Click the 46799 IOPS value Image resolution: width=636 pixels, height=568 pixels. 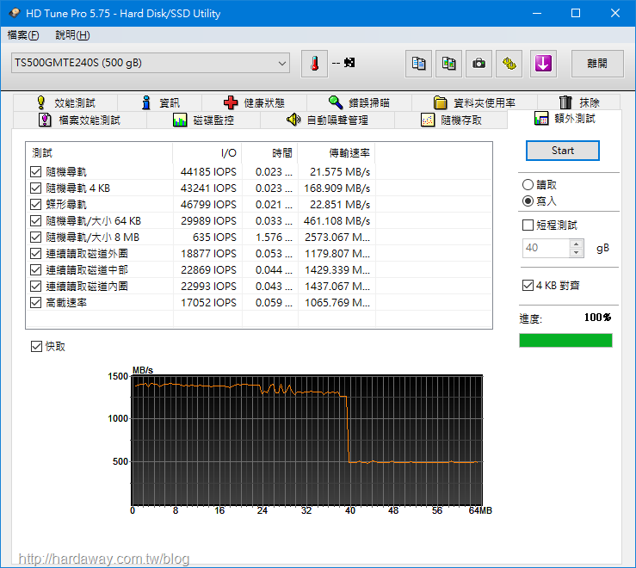208,205
